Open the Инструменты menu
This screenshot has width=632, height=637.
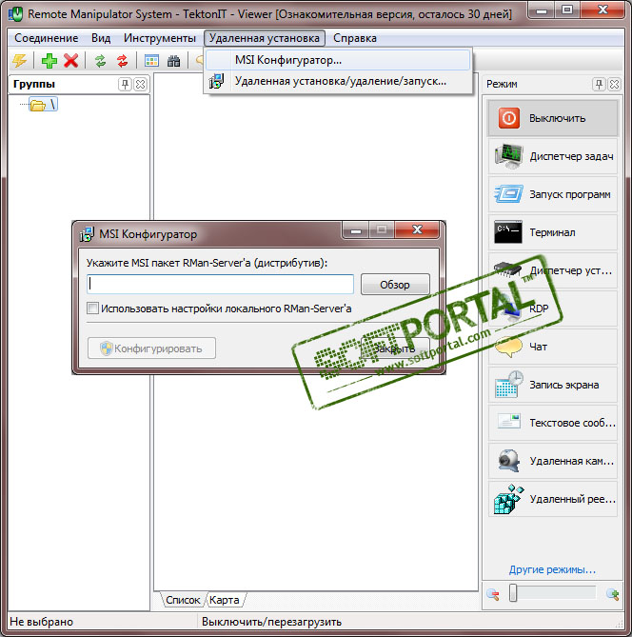(160, 38)
